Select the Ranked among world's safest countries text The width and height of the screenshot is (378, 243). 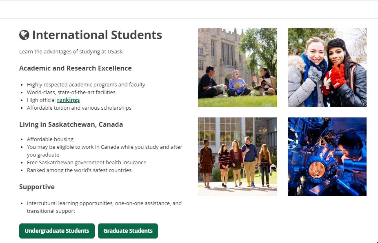(x=79, y=170)
